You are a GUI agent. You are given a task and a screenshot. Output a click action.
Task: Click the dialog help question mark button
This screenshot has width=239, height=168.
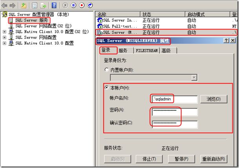[x=226, y=40]
